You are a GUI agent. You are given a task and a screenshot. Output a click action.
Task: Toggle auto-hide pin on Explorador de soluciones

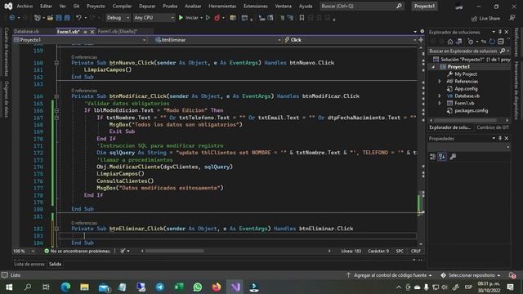[500, 32]
